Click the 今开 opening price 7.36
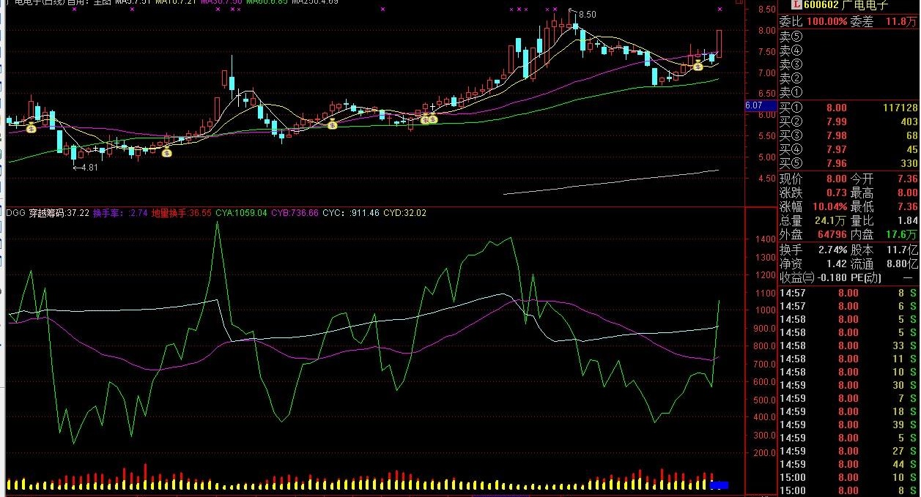Image resolution: width=921 pixels, height=497 pixels. (908, 179)
